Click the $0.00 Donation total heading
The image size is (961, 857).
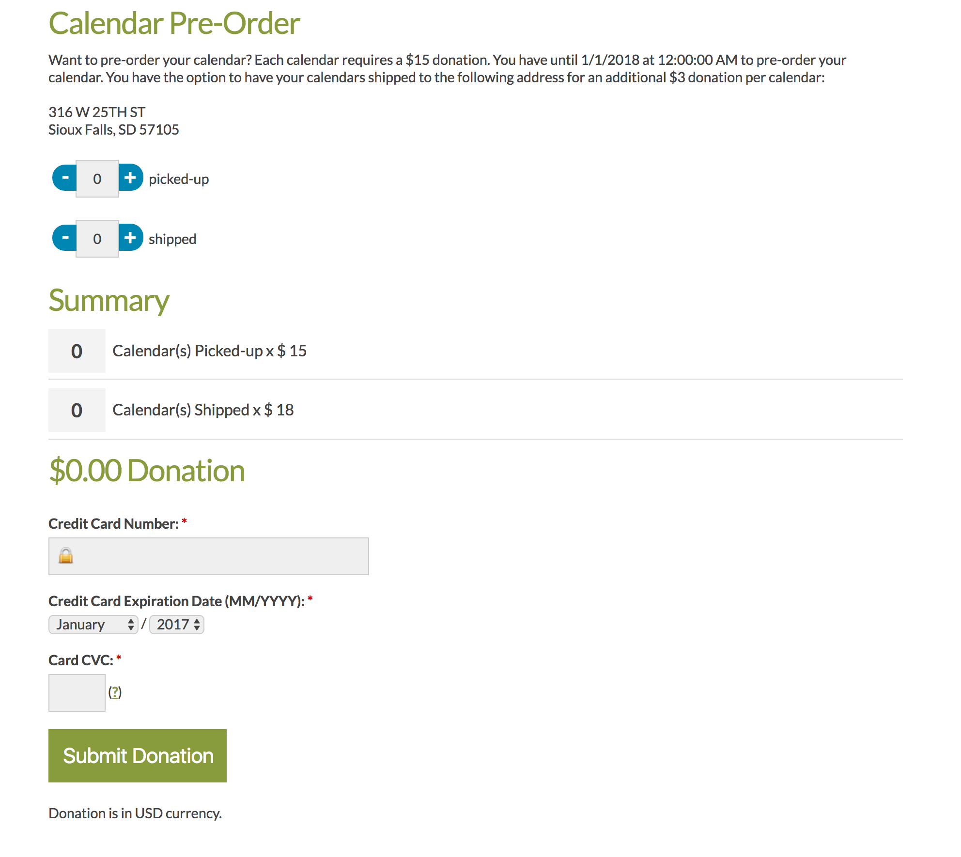coord(147,471)
